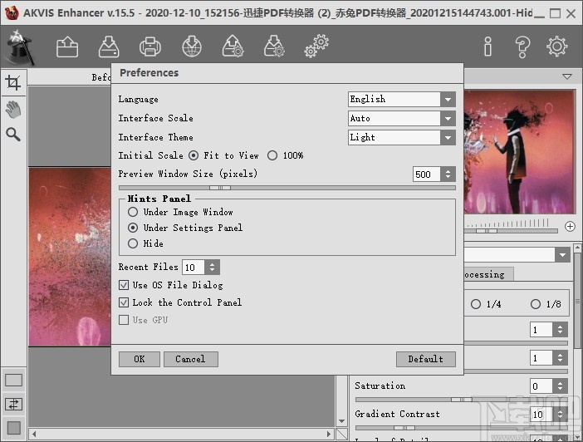Click the Saturation slider

coord(462,400)
